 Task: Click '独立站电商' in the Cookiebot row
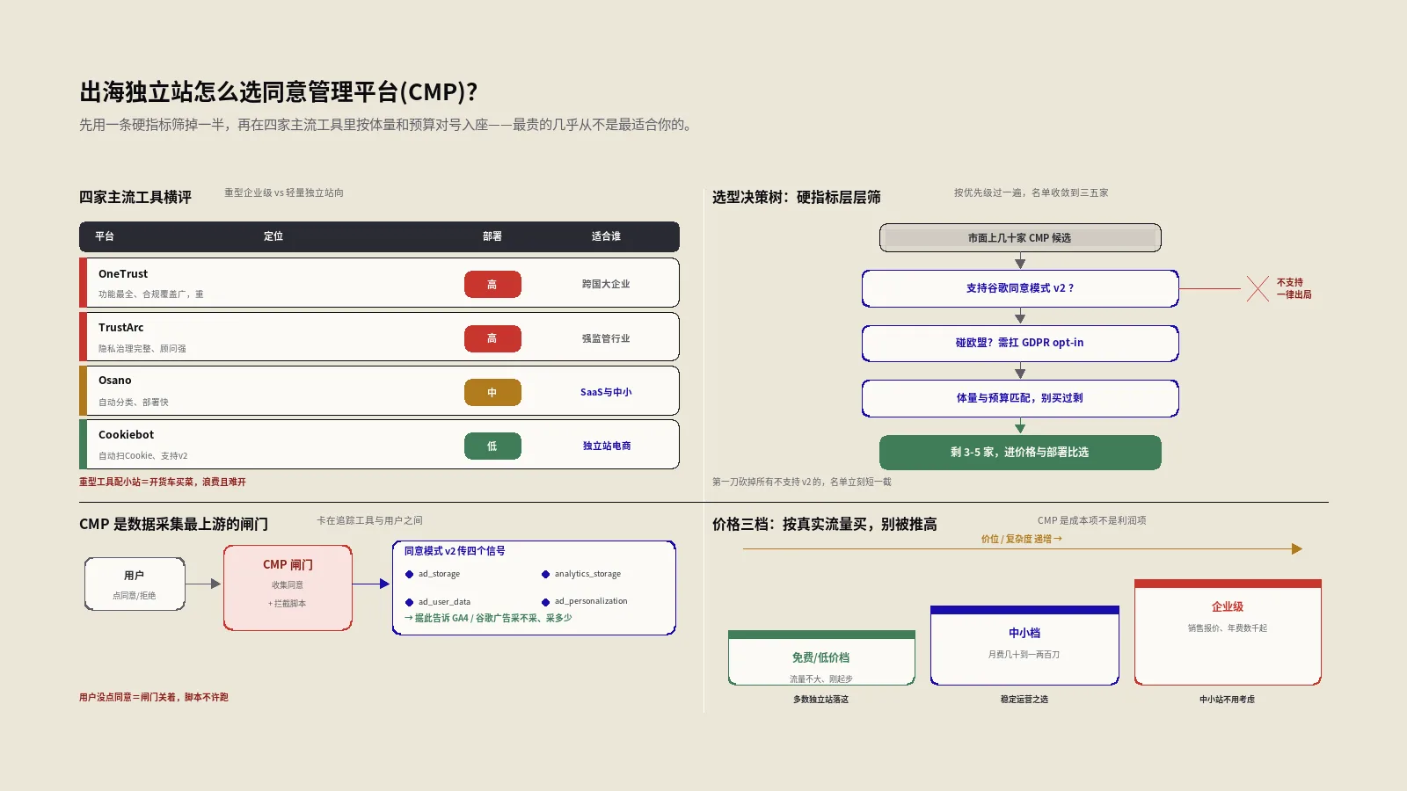click(607, 446)
